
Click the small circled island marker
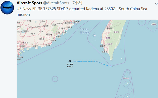point(55,79)
